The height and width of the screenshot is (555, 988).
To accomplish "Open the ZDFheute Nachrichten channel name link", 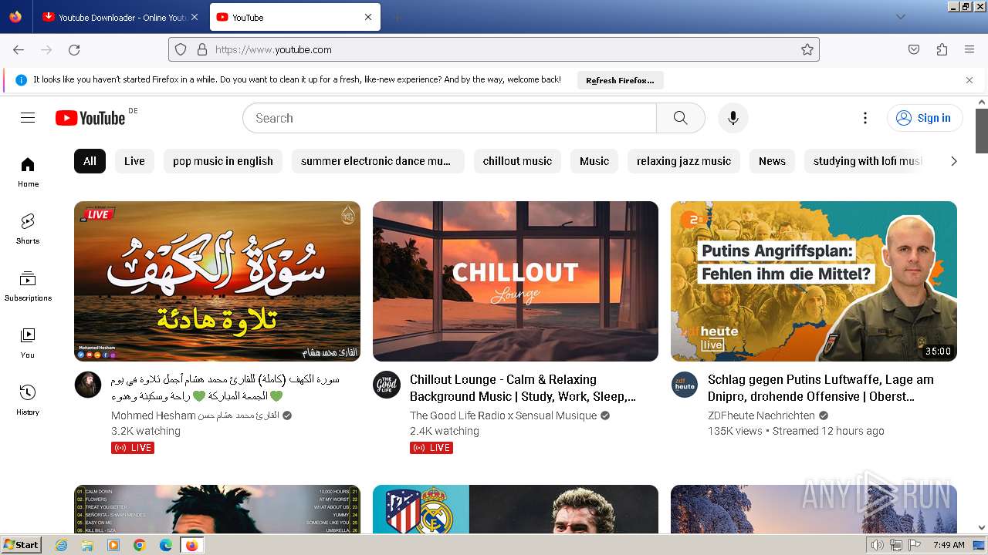I will pyautogui.click(x=761, y=415).
